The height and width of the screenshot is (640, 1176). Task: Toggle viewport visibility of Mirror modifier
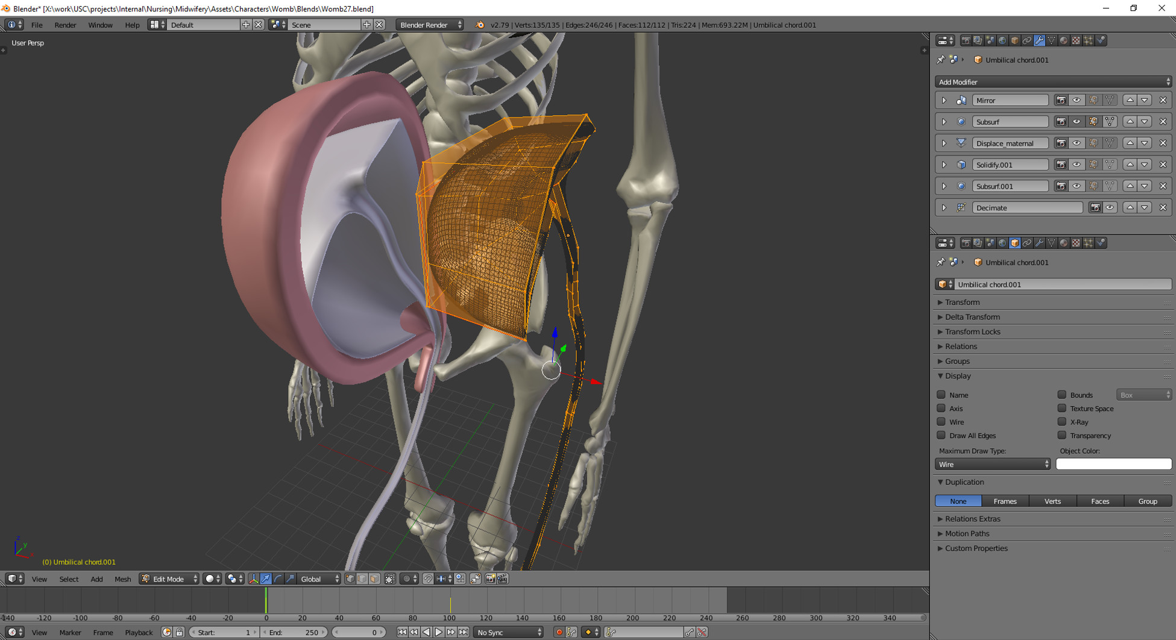1077,101
